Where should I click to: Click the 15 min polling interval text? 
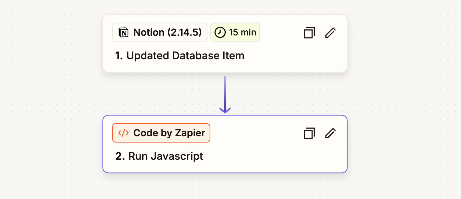[242, 32]
